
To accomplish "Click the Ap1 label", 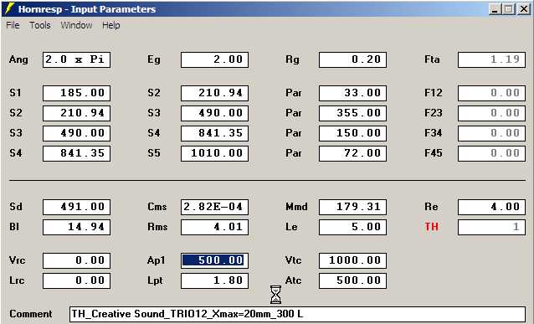I will (x=157, y=260).
